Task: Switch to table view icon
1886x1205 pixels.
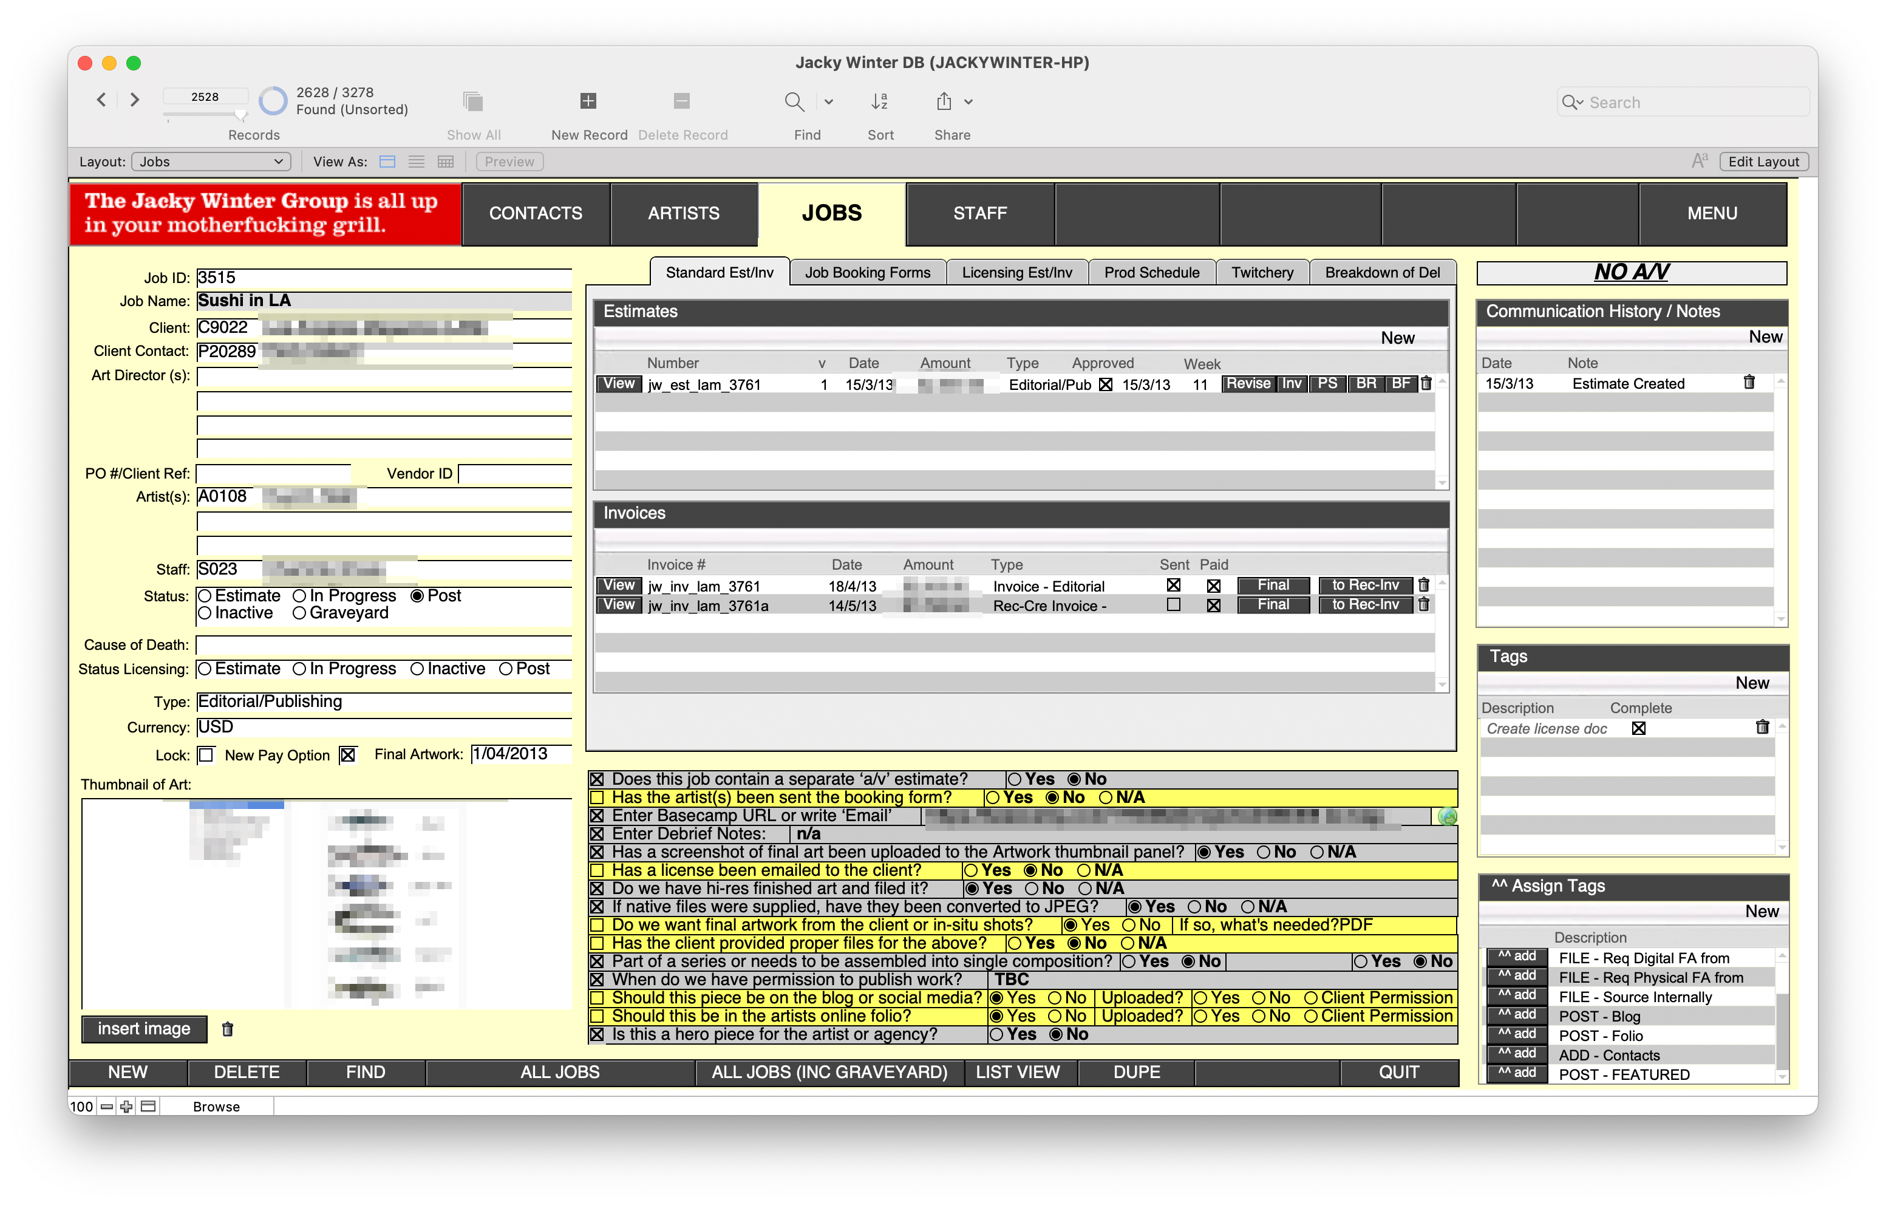Action: tap(446, 162)
